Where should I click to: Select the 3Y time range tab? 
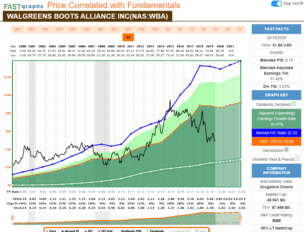(240, 30)
